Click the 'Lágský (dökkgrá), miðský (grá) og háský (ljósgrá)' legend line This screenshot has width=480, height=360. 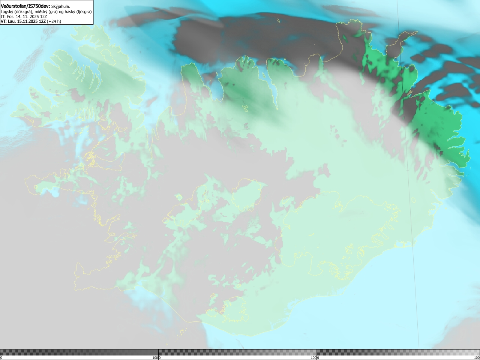point(46,12)
